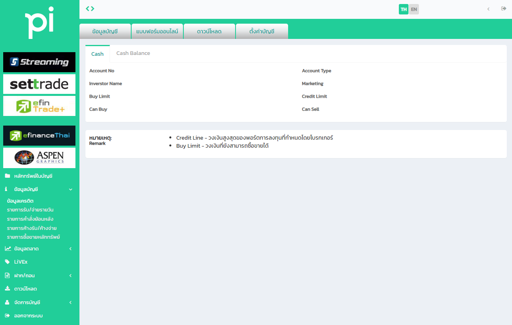The height and width of the screenshot is (325, 512).
Task: Switch language to EN
Action: pos(414,8)
